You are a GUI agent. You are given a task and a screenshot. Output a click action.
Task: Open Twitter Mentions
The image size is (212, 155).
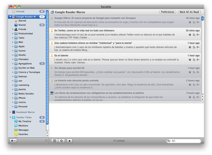(23, 126)
